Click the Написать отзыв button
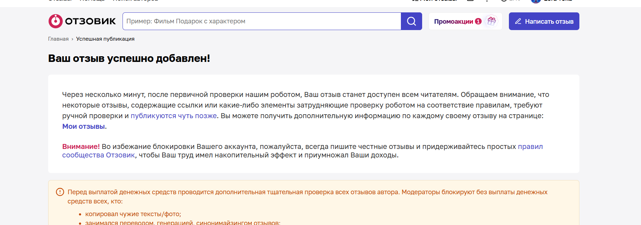The image size is (641, 225). 544,21
